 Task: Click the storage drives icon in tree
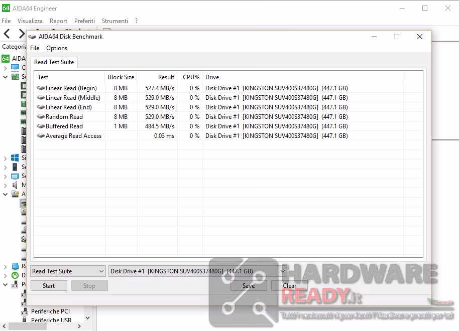point(15,194)
